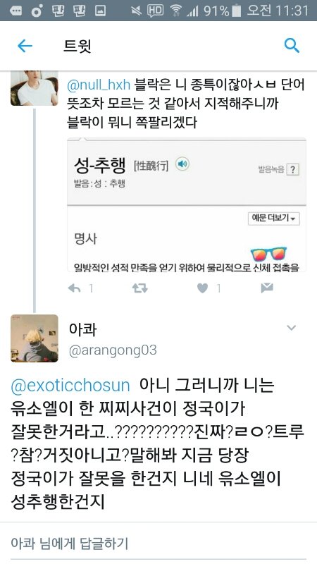The height and width of the screenshot is (564, 317).
Task: Expand the 예문 더보기 dropdown
Action: [274, 219]
